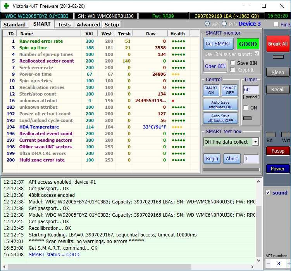Click the log horizontal scroll left arrow
The height and width of the screenshot is (271, 291).
pyautogui.click(x=4, y=267)
